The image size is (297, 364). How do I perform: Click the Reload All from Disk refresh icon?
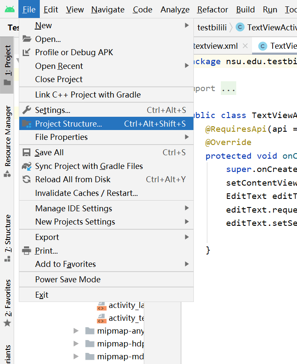tap(27, 179)
